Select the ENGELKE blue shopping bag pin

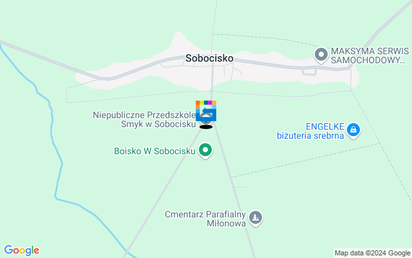coord(353,130)
